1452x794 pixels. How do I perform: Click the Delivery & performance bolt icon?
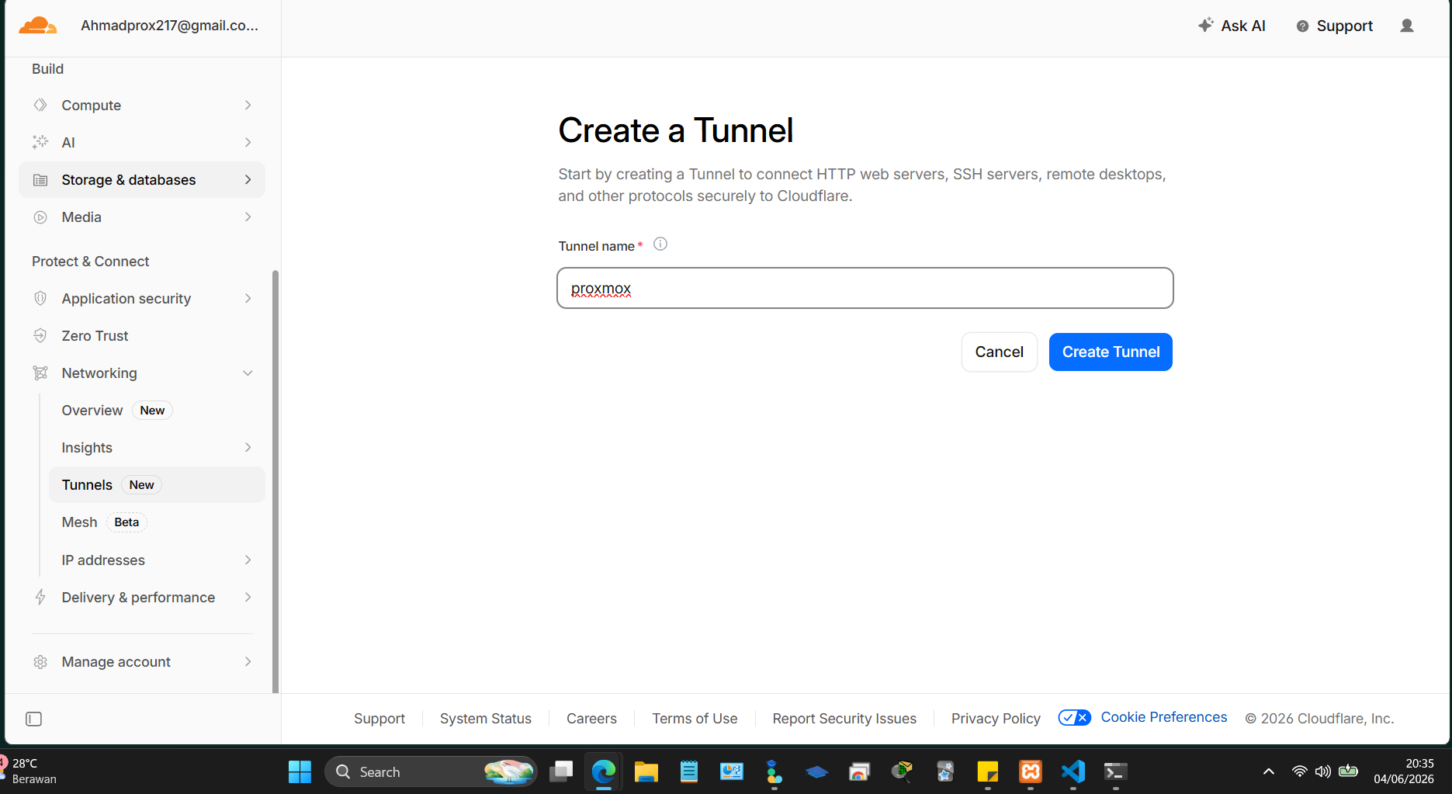[x=40, y=597]
